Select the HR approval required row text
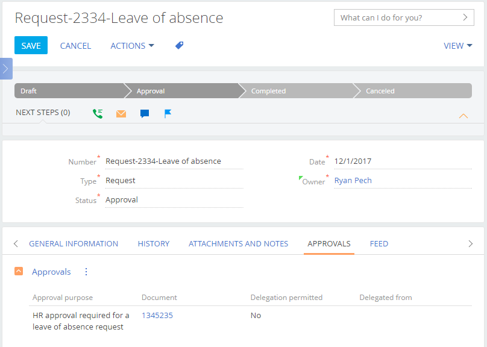This screenshot has height=347, width=487. pos(81,321)
